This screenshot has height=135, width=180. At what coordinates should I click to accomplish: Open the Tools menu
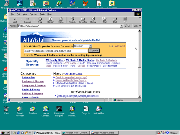tap(42, 14)
